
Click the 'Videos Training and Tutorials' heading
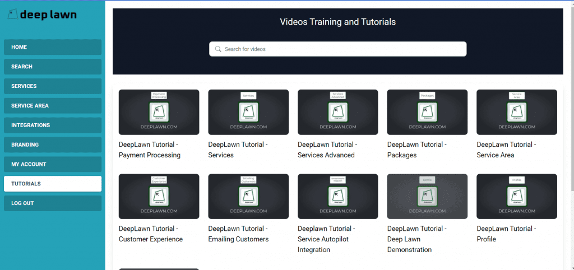click(338, 22)
